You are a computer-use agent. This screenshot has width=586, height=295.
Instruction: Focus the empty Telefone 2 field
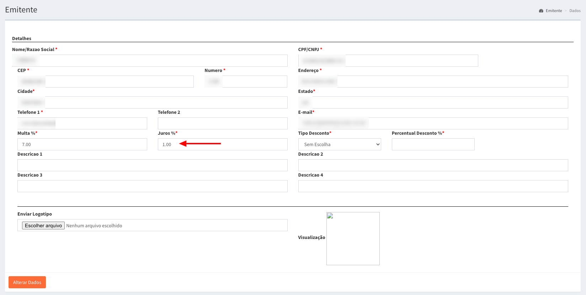[x=223, y=123]
